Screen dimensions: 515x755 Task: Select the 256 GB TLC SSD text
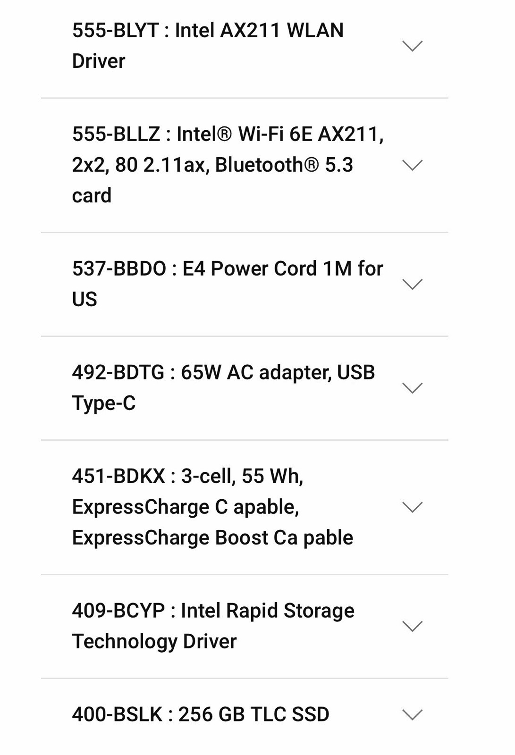(x=254, y=714)
